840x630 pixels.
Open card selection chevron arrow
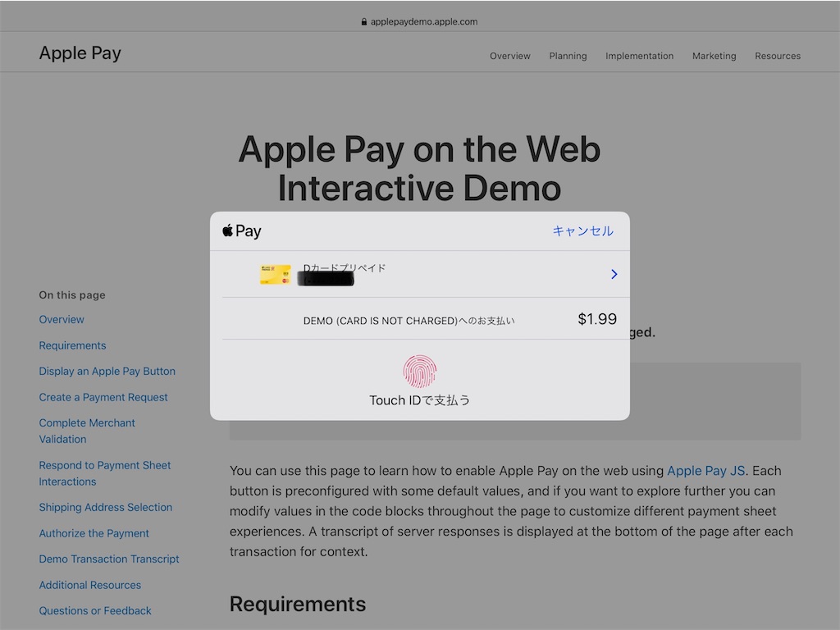click(x=614, y=274)
